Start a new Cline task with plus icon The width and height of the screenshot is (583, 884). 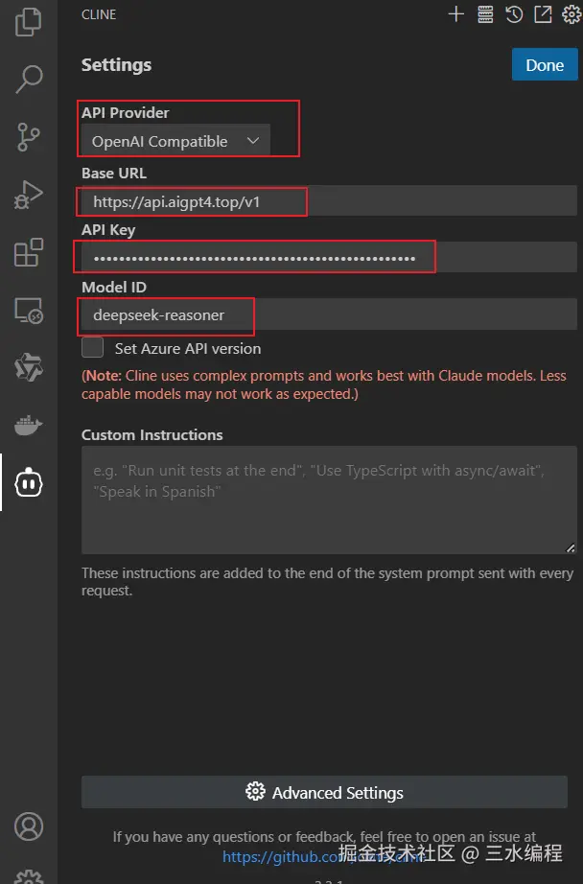pos(456,14)
